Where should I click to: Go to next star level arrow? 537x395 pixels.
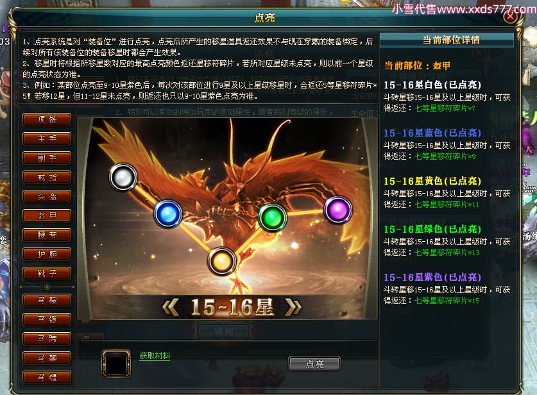293,307
